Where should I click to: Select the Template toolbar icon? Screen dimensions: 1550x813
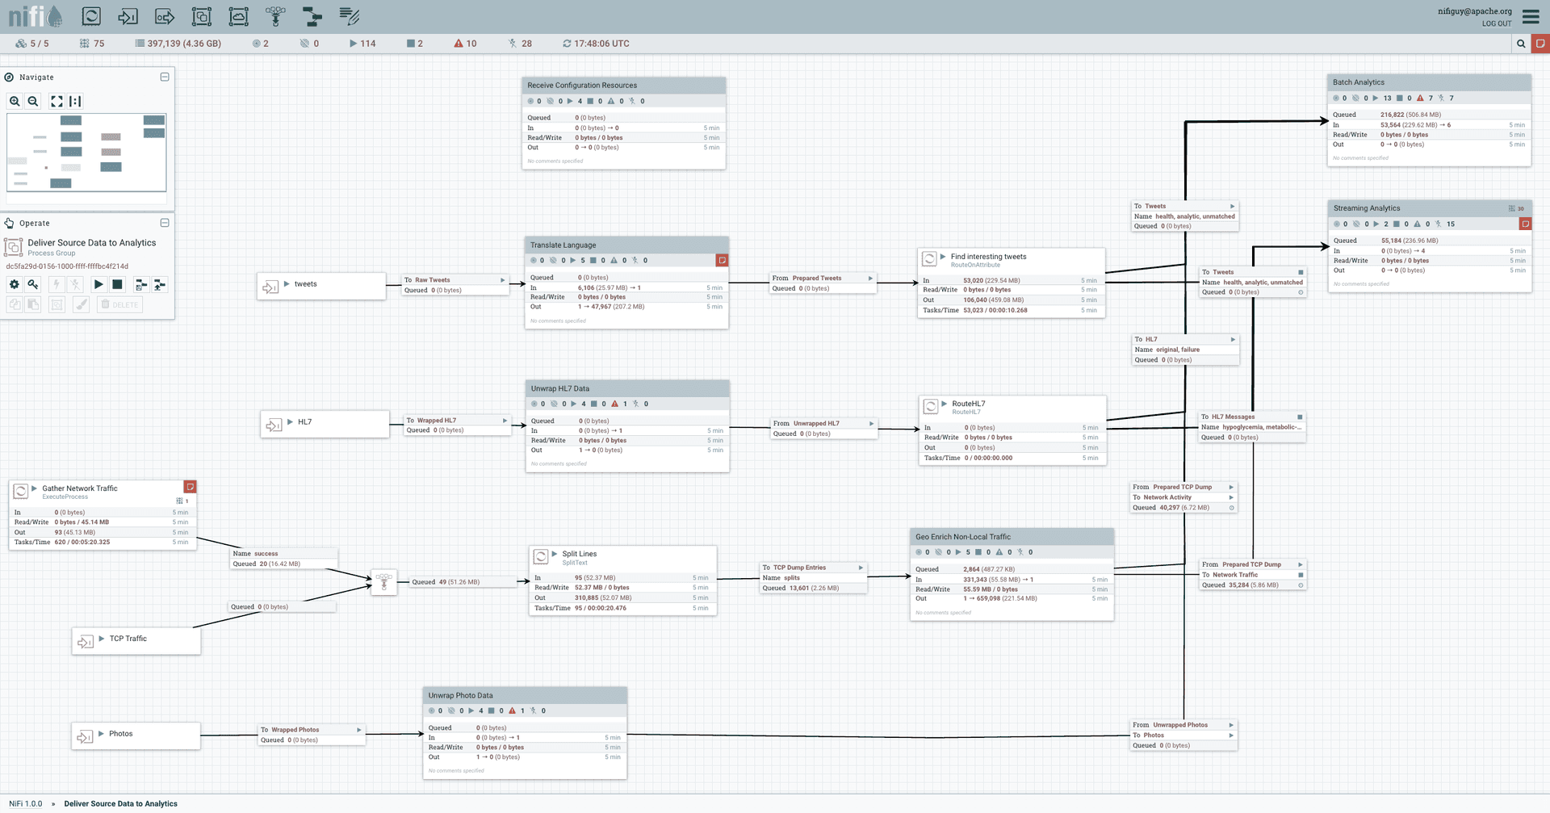[x=312, y=16]
